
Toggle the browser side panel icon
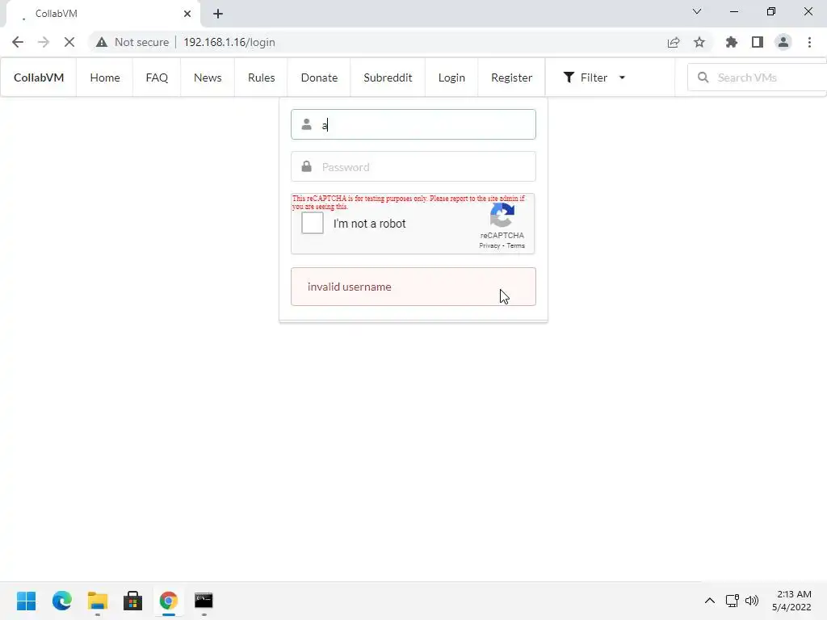point(758,42)
